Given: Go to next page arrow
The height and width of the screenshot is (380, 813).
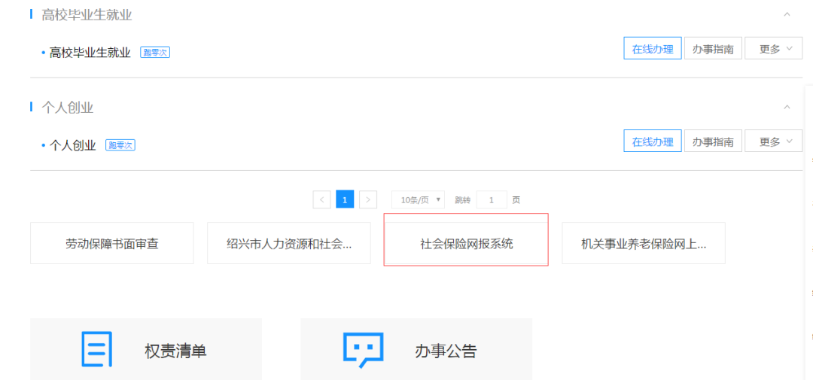Looking at the screenshot, I should click(x=368, y=199).
